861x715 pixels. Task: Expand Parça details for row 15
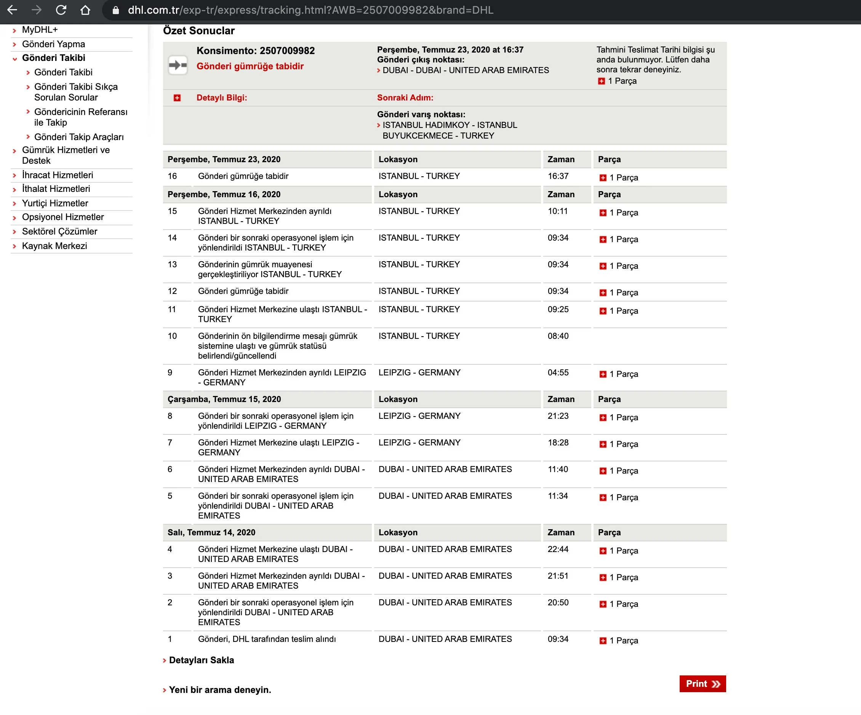click(x=603, y=213)
